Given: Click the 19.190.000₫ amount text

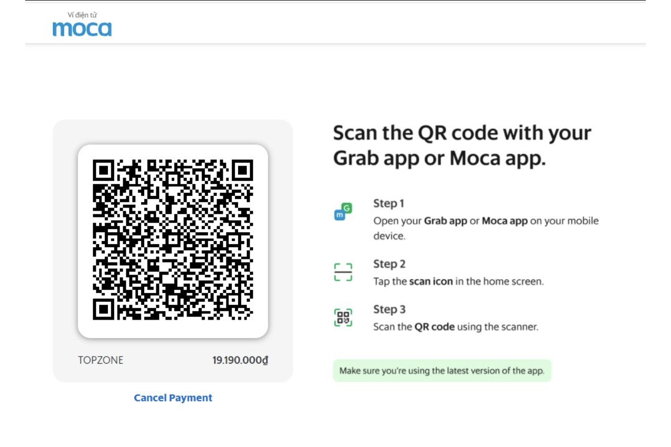Looking at the screenshot, I should click(x=240, y=361).
